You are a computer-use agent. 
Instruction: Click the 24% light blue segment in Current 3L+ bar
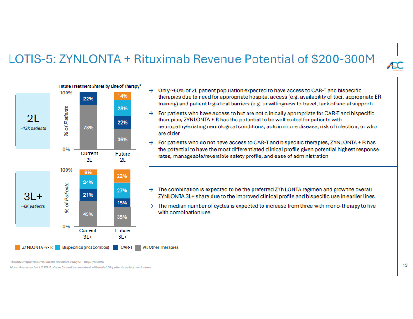coord(88,182)
